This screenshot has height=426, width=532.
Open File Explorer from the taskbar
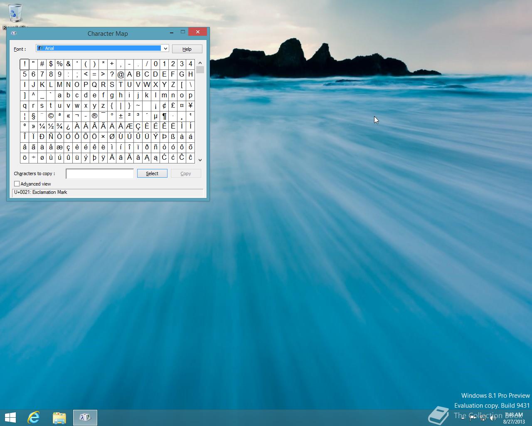click(x=59, y=418)
